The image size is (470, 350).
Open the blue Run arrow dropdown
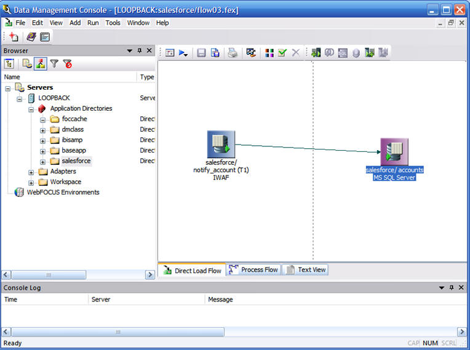click(183, 53)
